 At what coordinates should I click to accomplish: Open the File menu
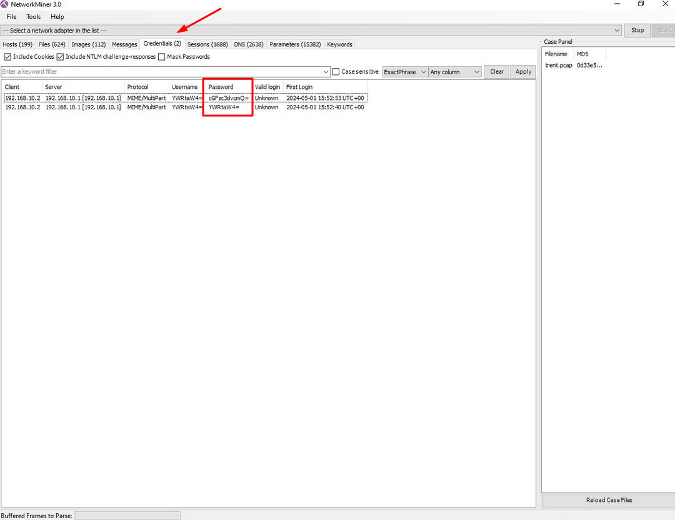click(11, 17)
